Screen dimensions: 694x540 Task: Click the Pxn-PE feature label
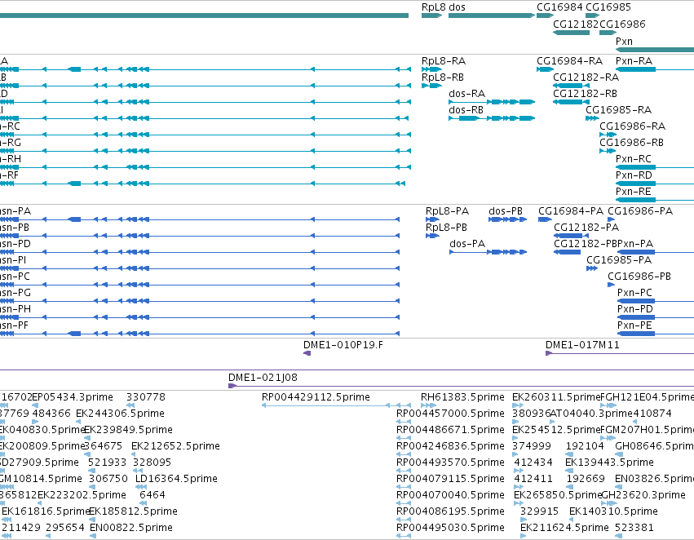[x=634, y=325]
